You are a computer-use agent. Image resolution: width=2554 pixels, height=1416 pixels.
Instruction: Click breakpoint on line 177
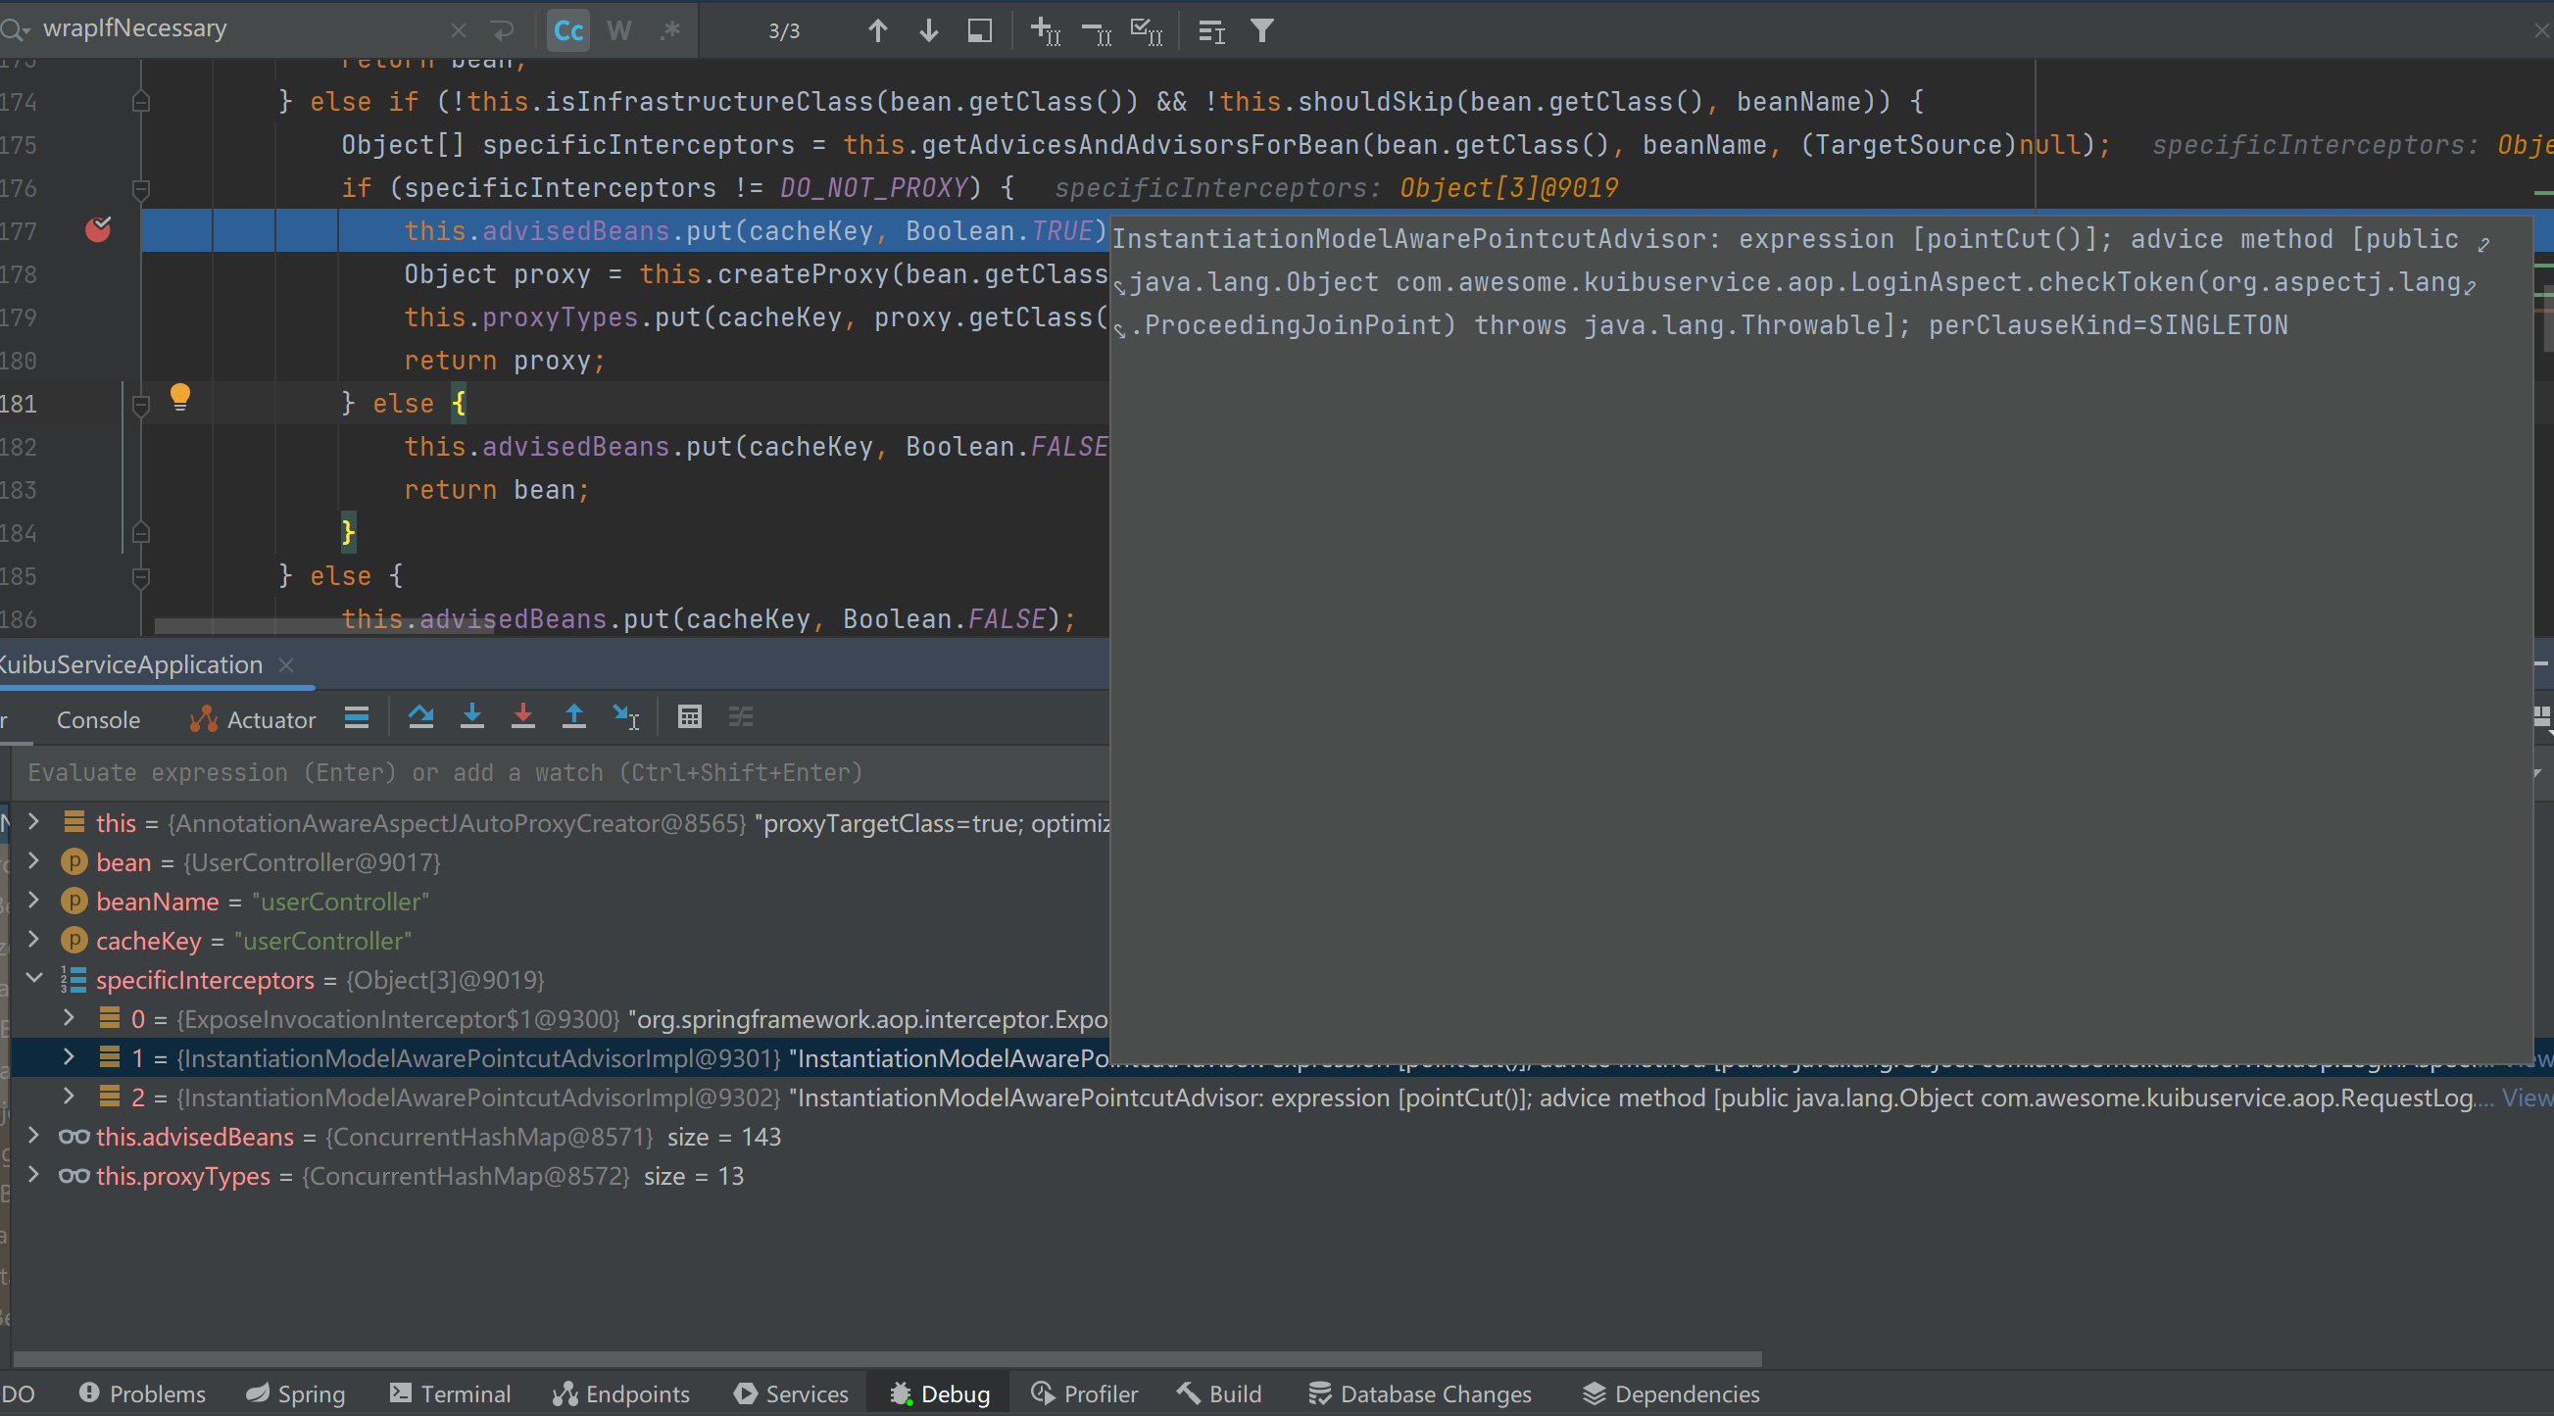[97, 230]
